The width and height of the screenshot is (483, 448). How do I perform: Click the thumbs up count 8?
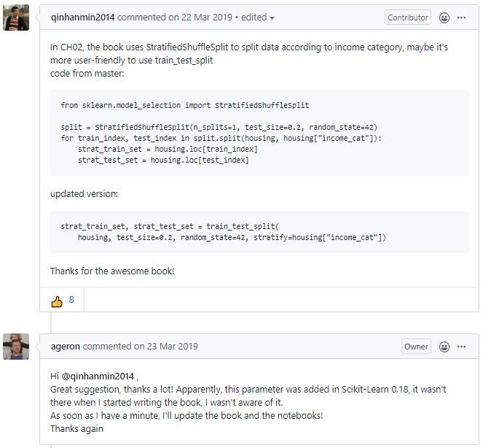coord(71,300)
